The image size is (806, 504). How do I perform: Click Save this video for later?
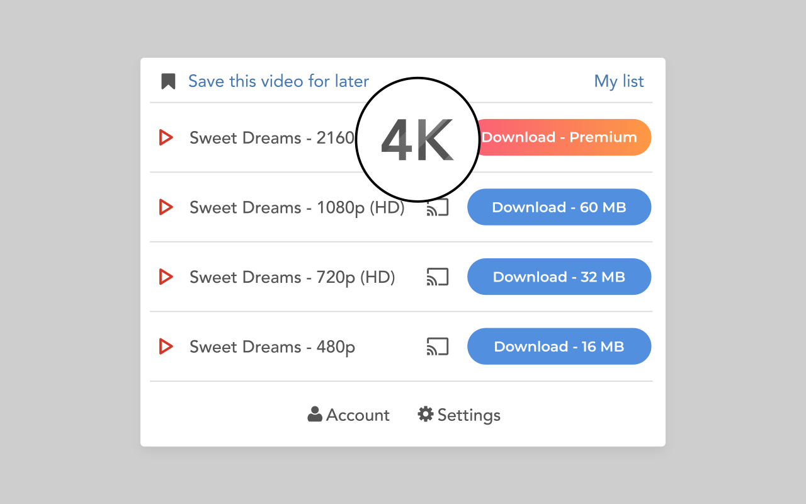[278, 81]
